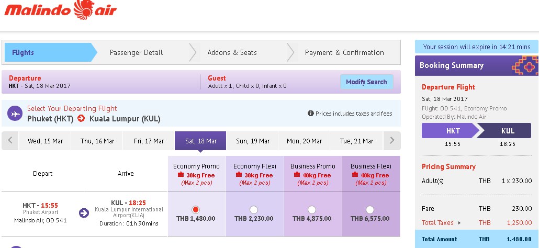Expand the Total Taxes breakdown arrow
This screenshot has height=248, width=539.
[459, 223]
